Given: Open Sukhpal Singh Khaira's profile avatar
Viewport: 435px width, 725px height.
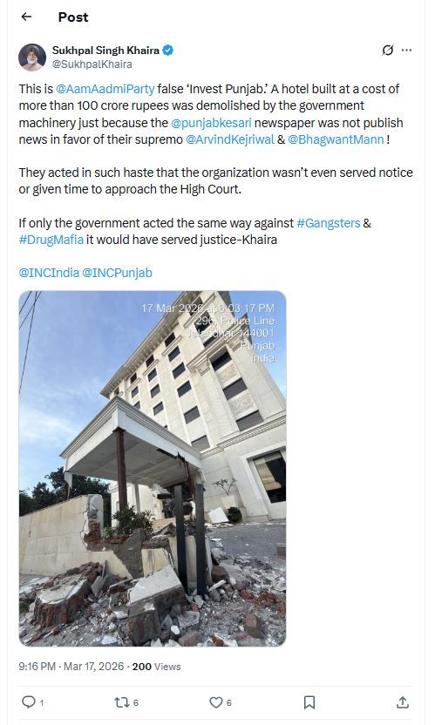Looking at the screenshot, I should click(x=32, y=58).
